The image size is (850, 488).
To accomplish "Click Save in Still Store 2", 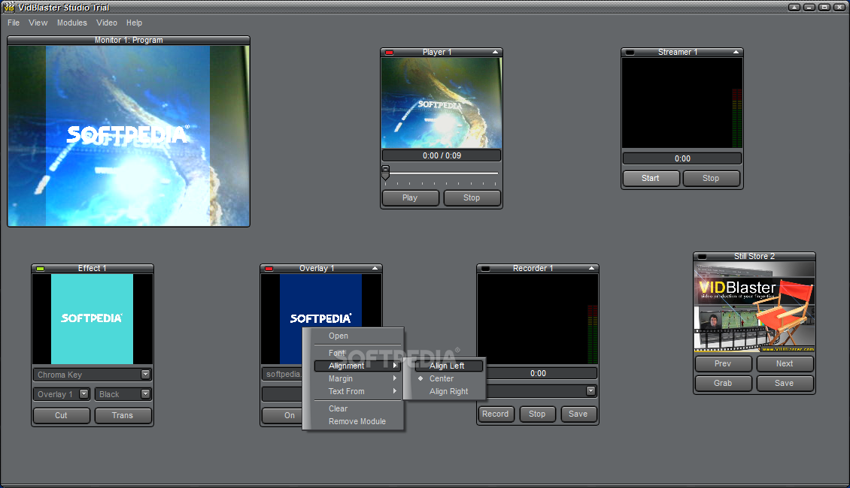I will [x=785, y=383].
